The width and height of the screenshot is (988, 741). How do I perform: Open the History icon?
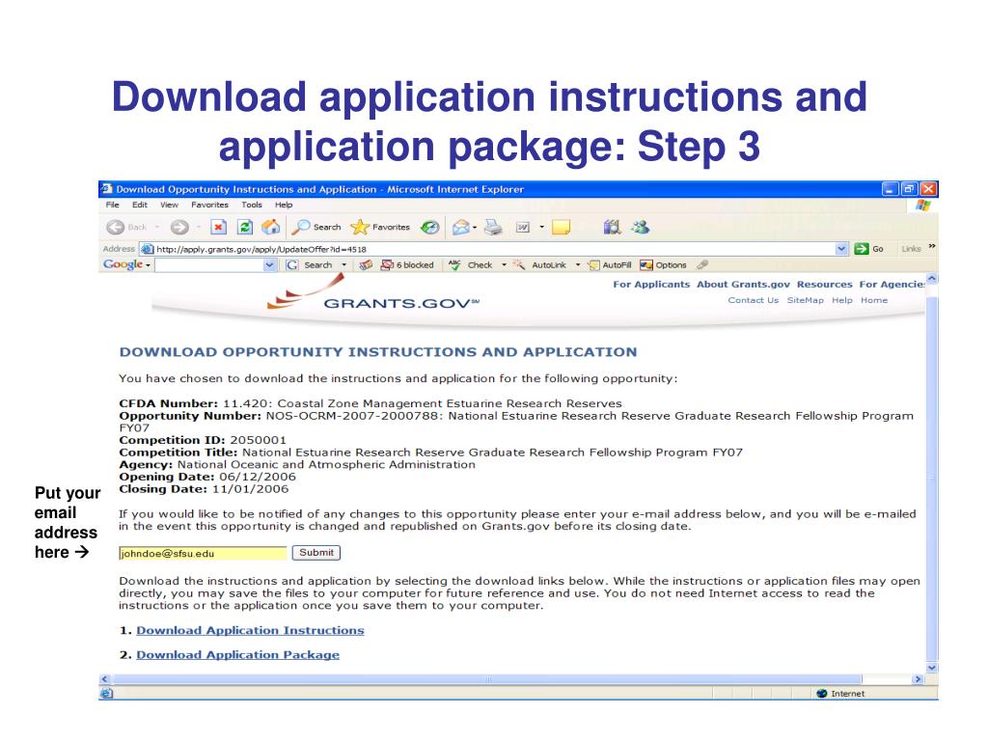(430, 228)
